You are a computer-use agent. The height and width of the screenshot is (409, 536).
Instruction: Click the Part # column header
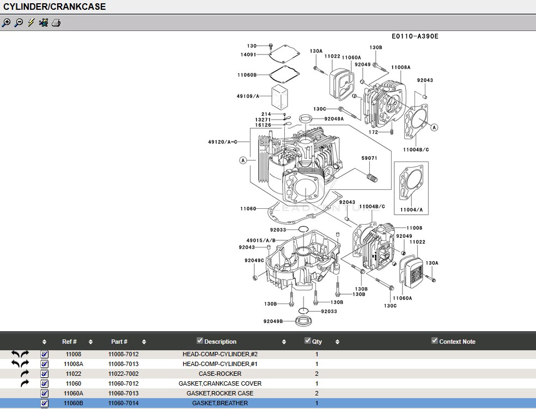[119, 342]
